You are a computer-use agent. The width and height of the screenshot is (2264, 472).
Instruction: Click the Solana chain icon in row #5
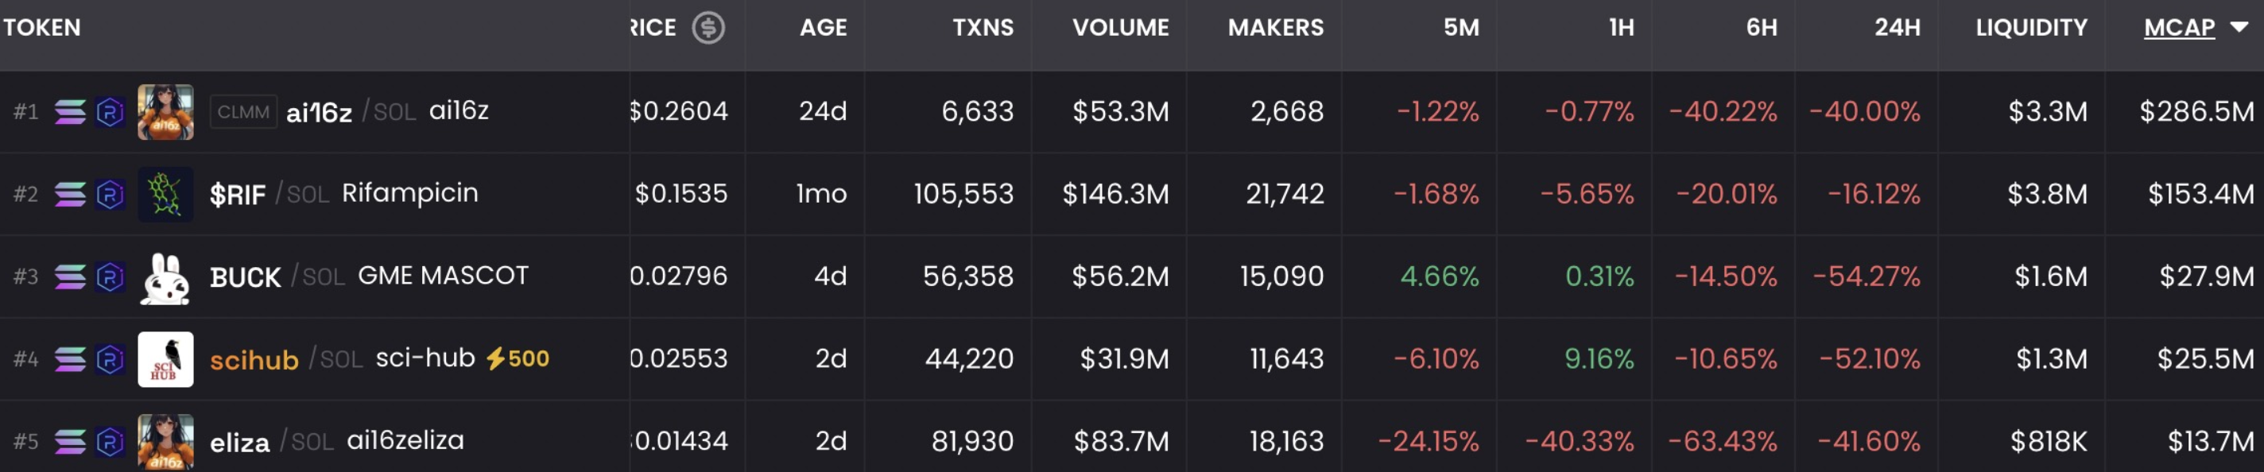[70, 441]
